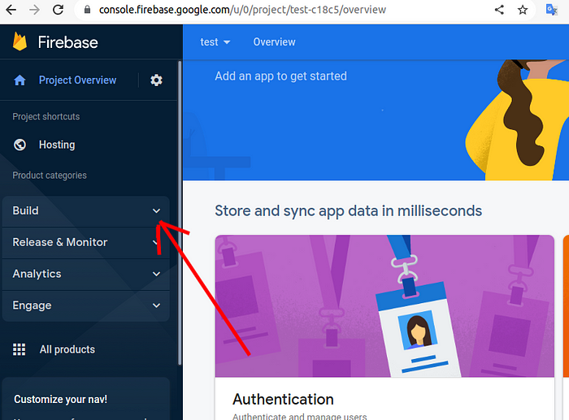Click the share page icon
The width and height of the screenshot is (569, 420).
pyautogui.click(x=499, y=10)
